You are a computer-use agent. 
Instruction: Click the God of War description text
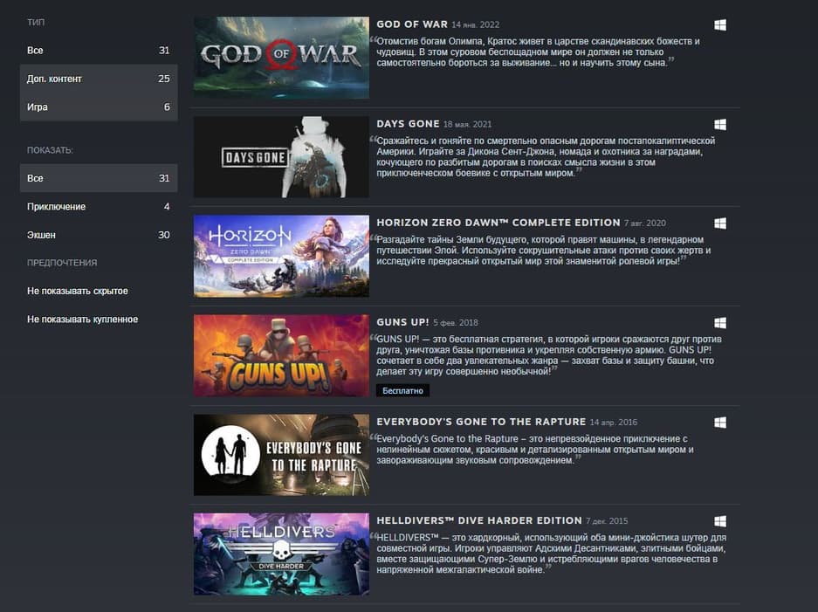pyautogui.click(x=538, y=52)
